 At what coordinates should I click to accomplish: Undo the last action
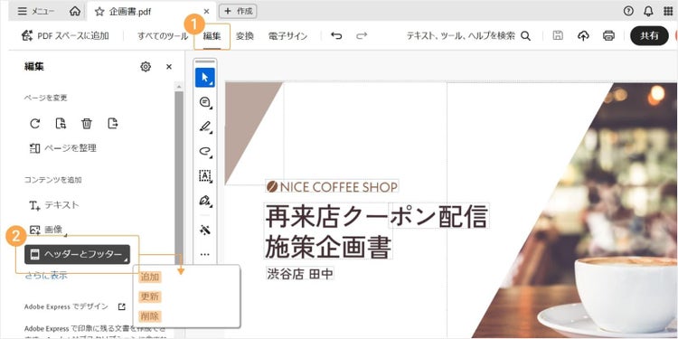[x=336, y=36]
